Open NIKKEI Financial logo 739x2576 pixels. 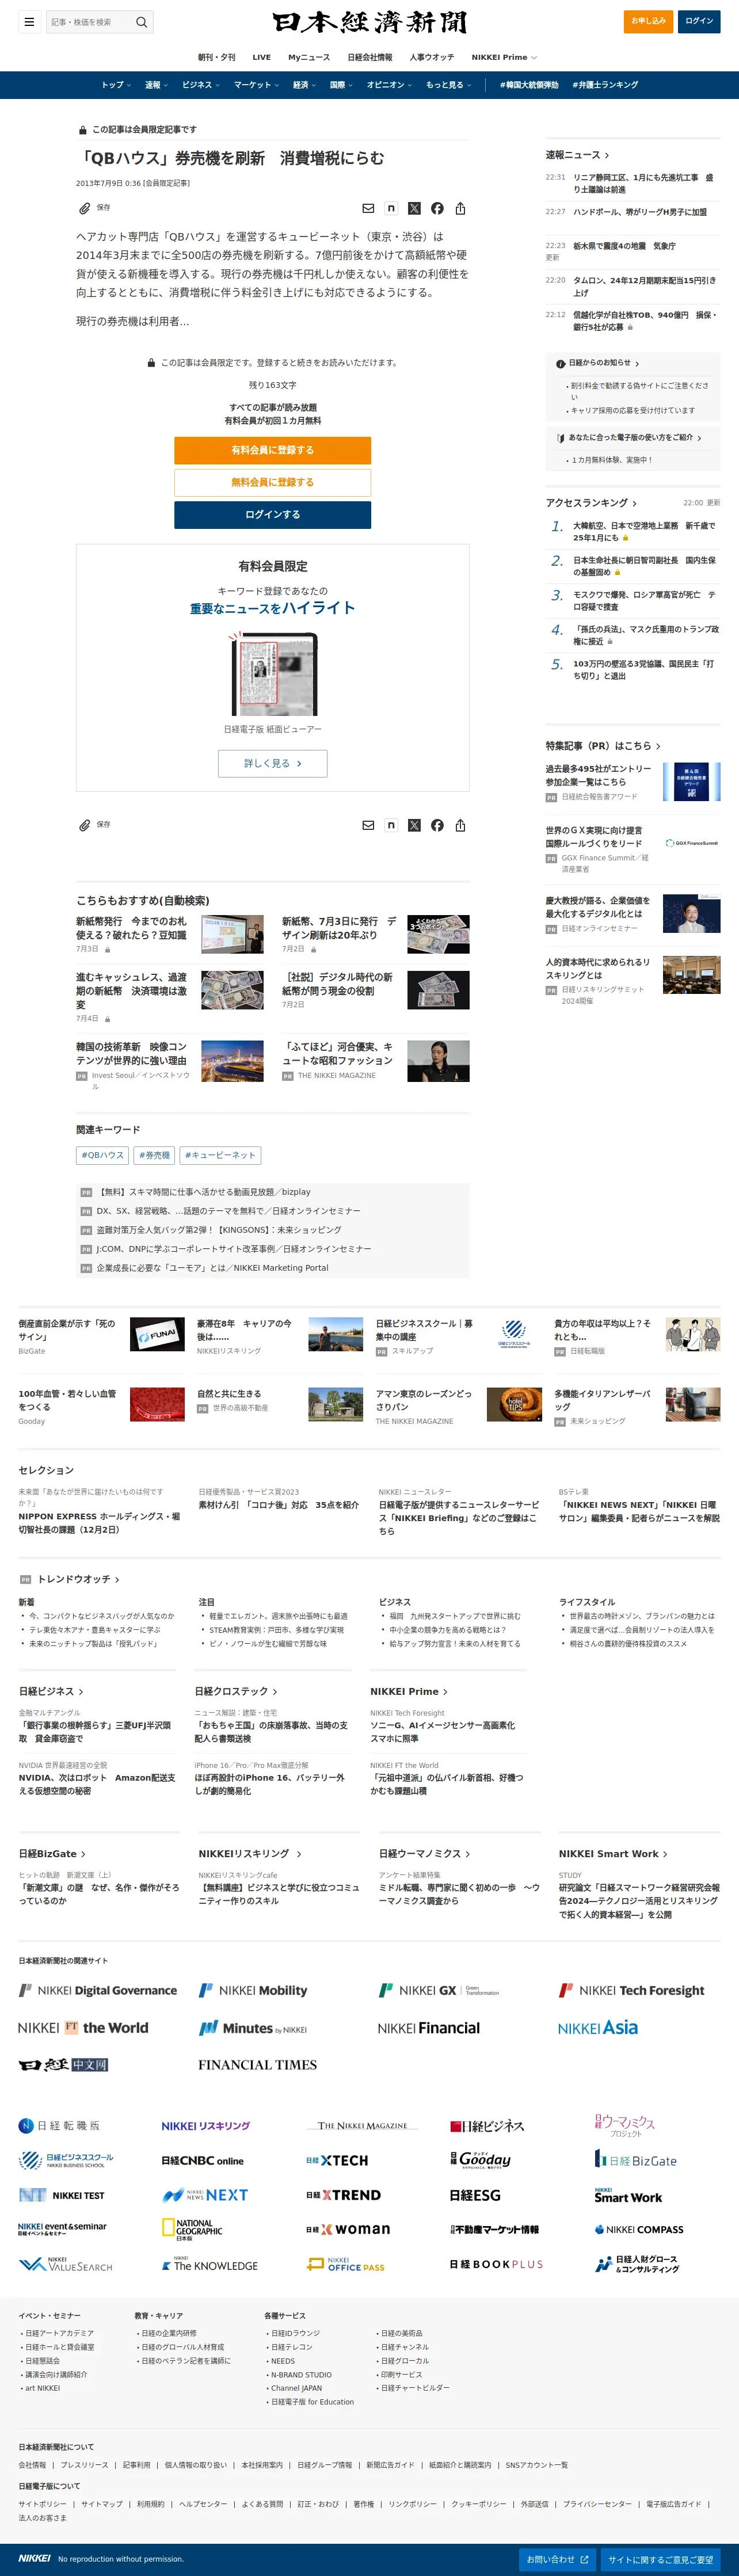[428, 2028]
